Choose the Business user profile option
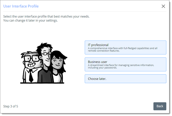This screenshot has width=172, height=116. 125,64
